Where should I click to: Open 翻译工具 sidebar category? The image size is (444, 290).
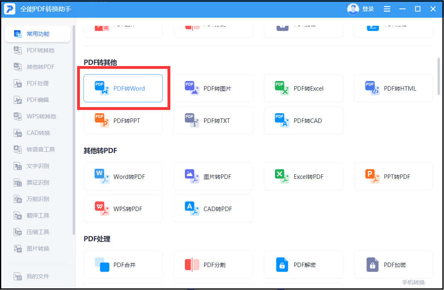pos(38,215)
